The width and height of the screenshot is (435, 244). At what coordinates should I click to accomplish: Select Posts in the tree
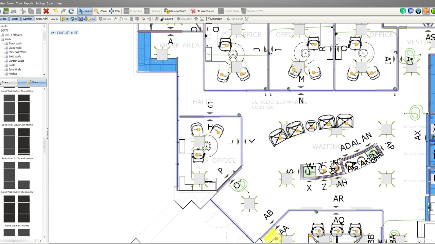tap(12, 65)
